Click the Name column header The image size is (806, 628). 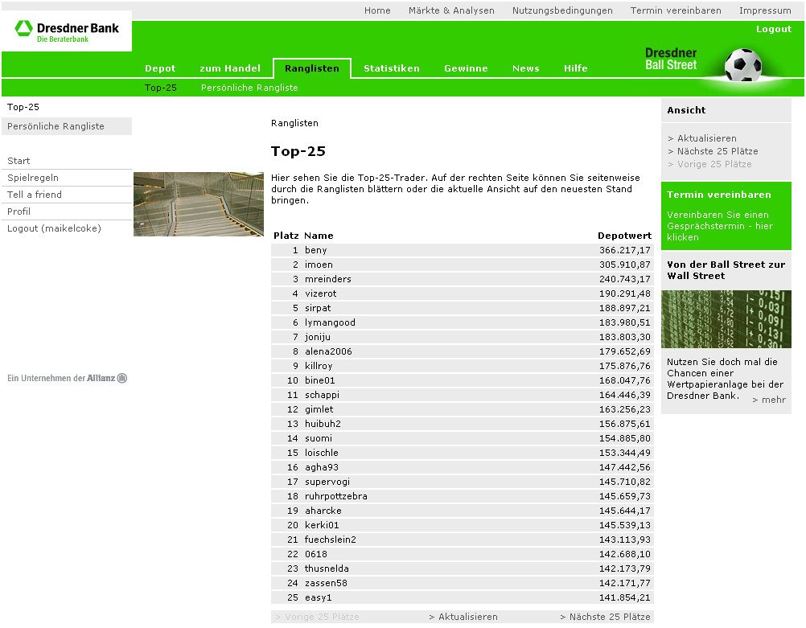tap(319, 236)
